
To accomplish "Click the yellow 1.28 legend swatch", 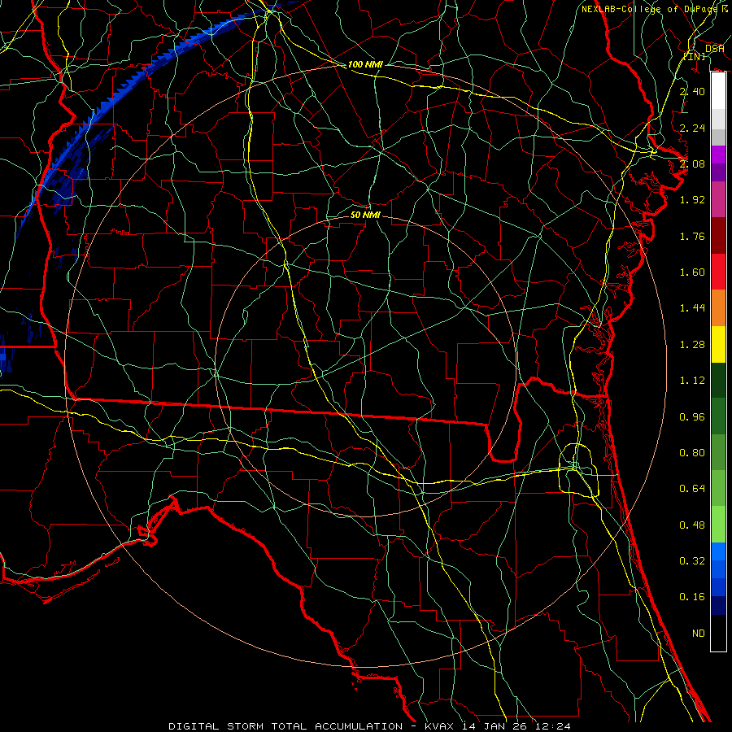I will click(x=718, y=344).
